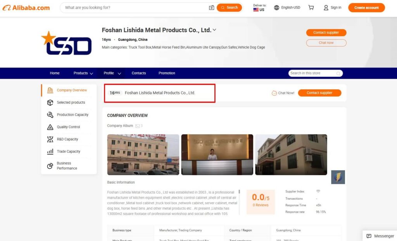Open image search via camera icon
This screenshot has height=241, width=397.
211,7
